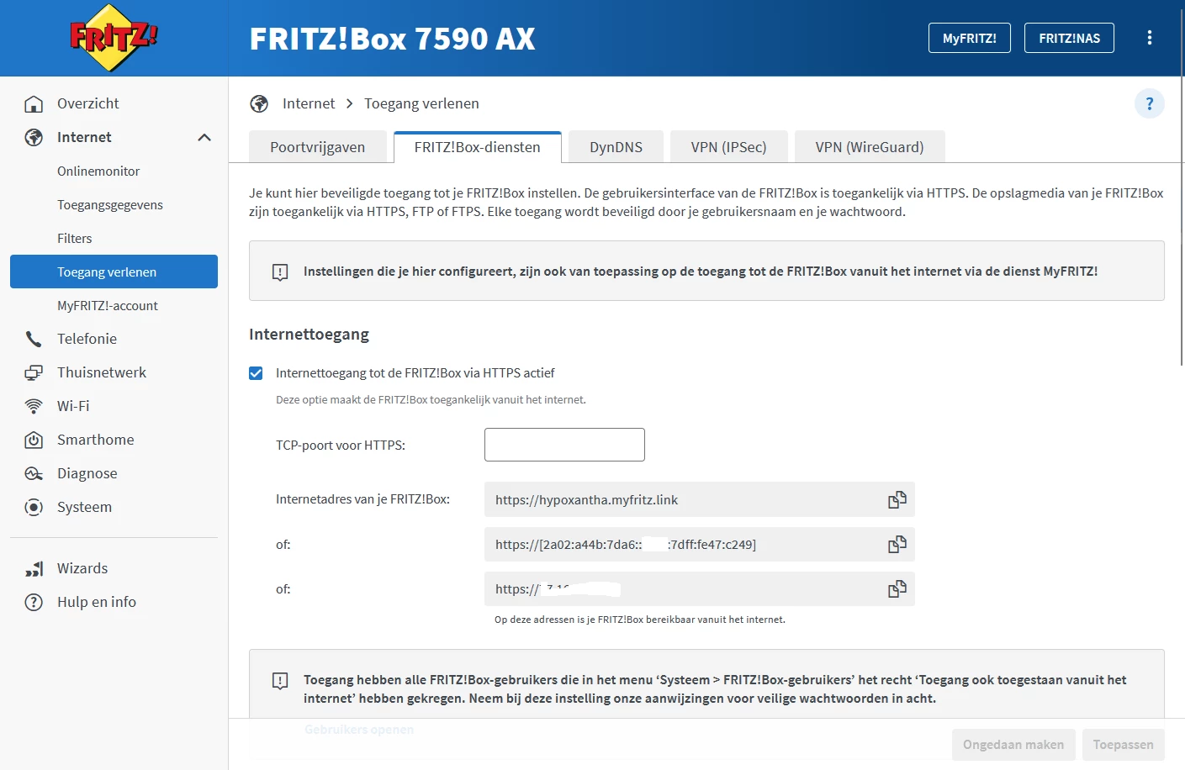Click the FRITZ! logo

pyautogui.click(x=114, y=38)
